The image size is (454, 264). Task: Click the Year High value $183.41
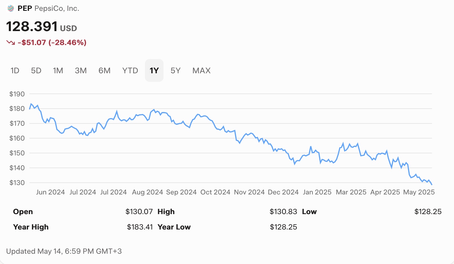(140, 227)
